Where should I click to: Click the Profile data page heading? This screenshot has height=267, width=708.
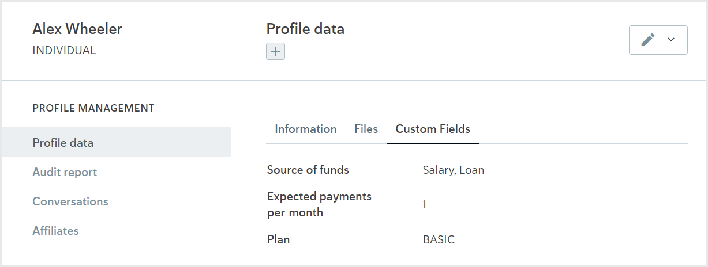click(x=305, y=29)
